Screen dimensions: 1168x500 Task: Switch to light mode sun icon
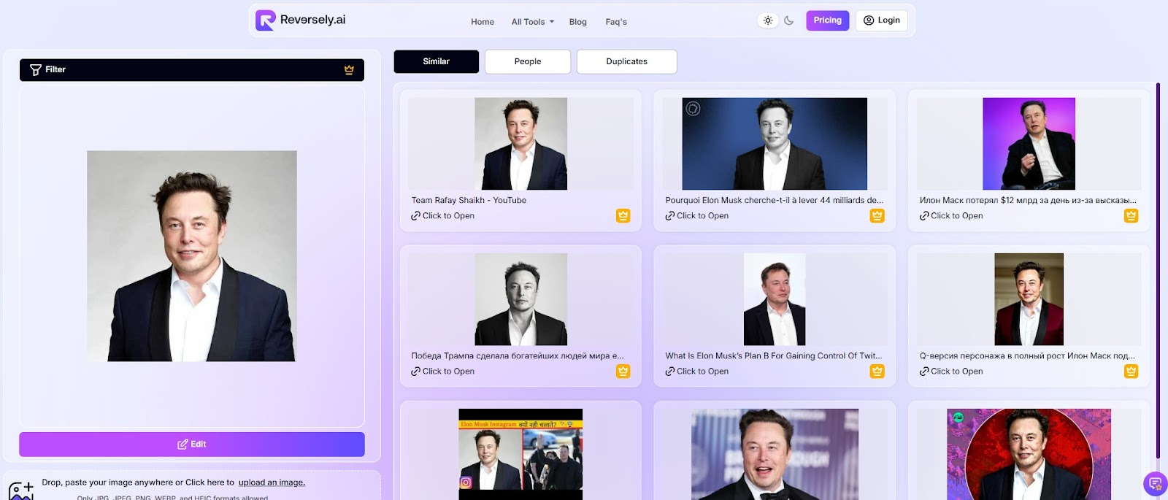[768, 20]
